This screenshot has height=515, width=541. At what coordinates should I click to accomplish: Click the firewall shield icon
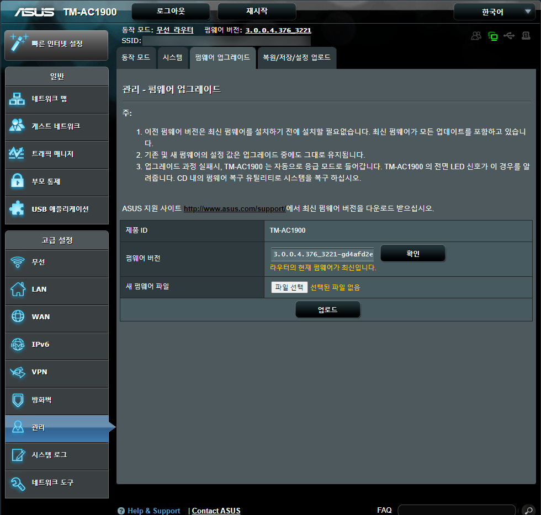point(18,400)
